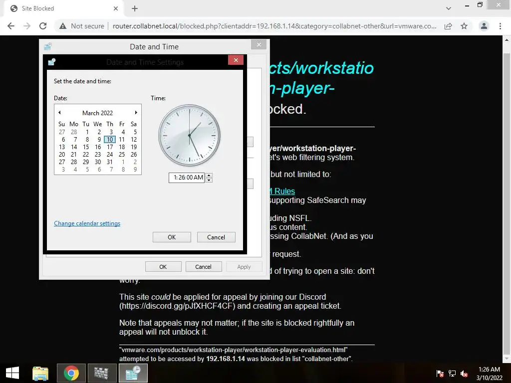Viewport: 511px width, 383px height.
Task: Open Change calendar settings link
Action: (87, 223)
